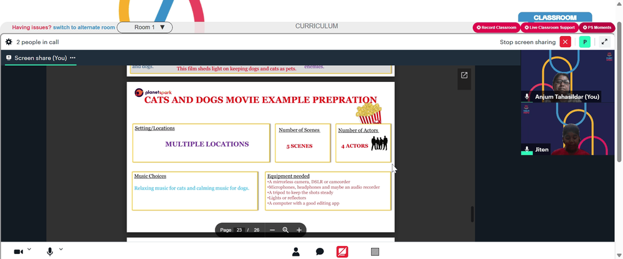Click 'Lights or reflectors' line
Image resolution: width=623 pixels, height=259 pixels.
[x=287, y=198]
